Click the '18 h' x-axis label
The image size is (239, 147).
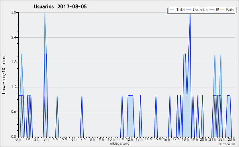185,139
